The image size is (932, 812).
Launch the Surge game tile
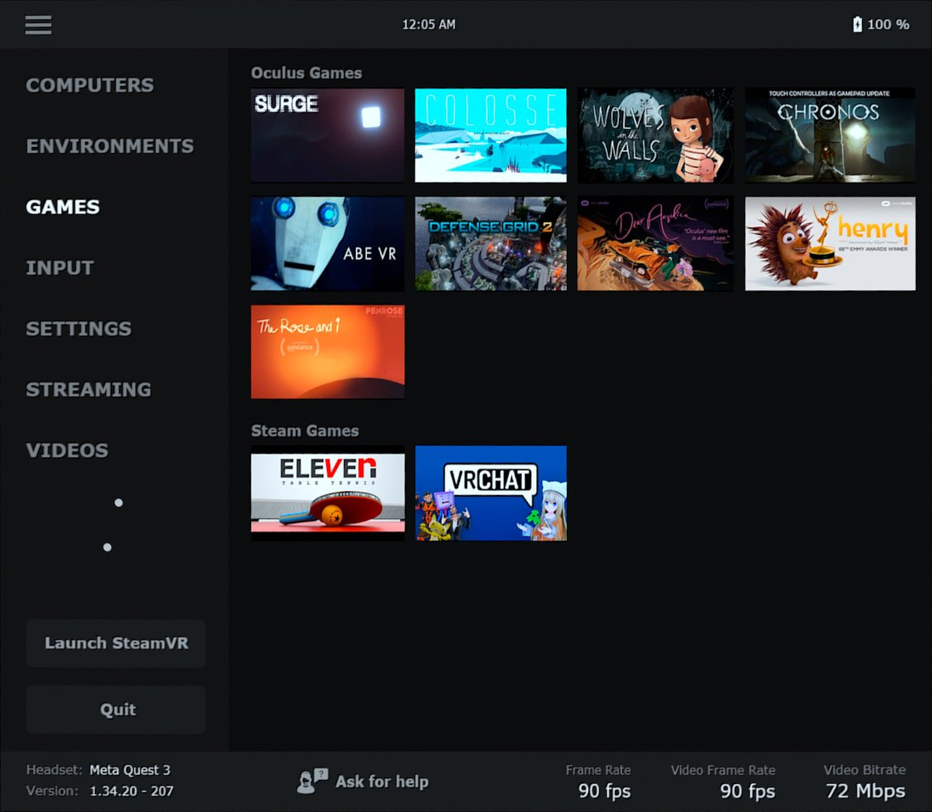click(x=328, y=135)
